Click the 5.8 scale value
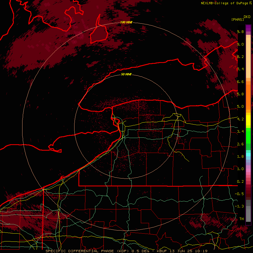253x253 pixels. pos(240,94)
